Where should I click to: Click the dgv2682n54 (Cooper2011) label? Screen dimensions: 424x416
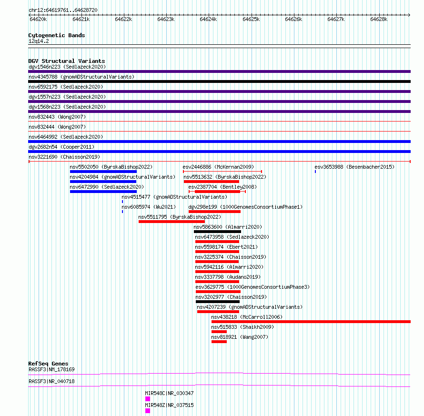[61, 147]
